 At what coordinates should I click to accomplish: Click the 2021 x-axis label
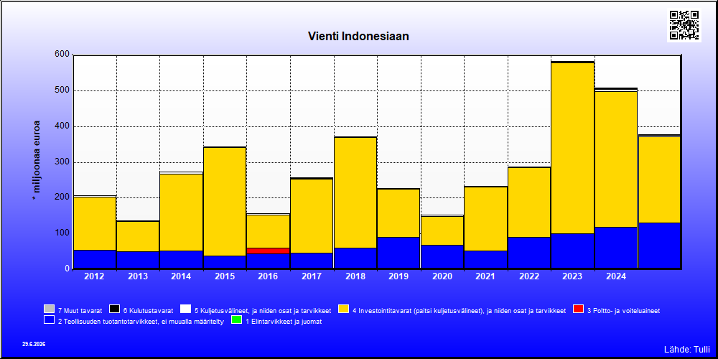[485, 276]
